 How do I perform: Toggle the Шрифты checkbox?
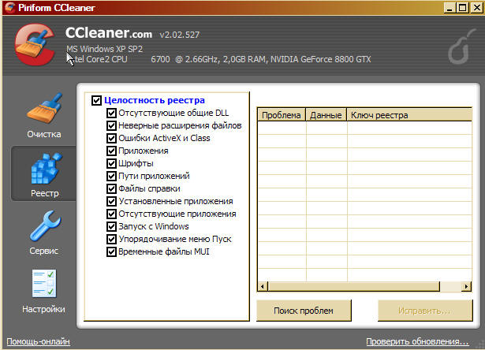pos(111,163)
